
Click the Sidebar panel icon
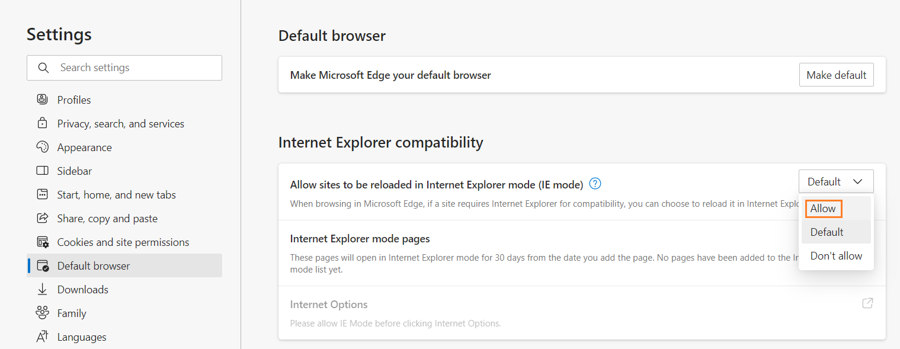(x=42, y=171)
